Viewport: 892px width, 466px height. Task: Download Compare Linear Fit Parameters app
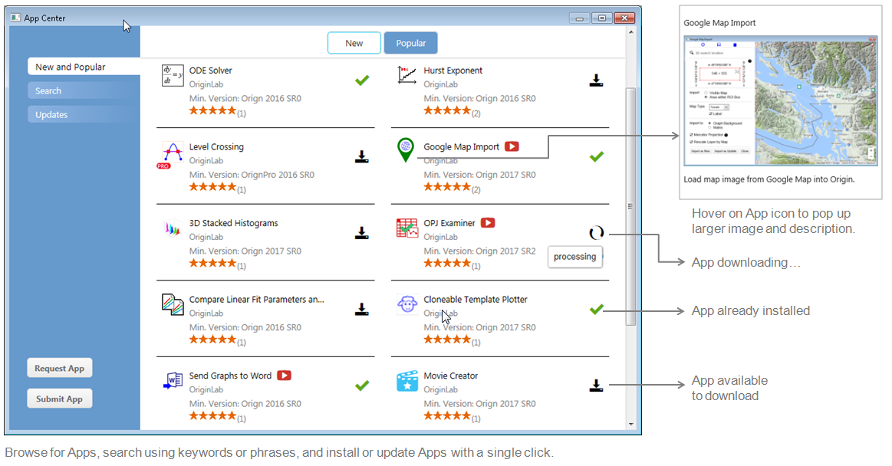point(362,310)
